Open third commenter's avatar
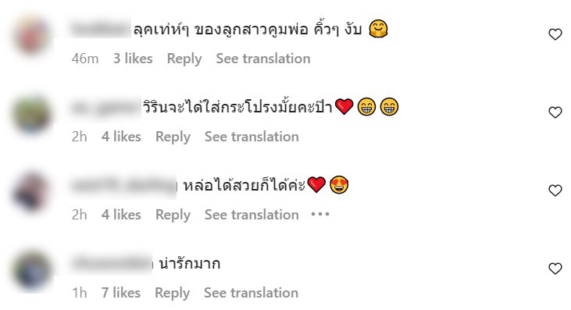The image size is (571, 310). point(32,191)
